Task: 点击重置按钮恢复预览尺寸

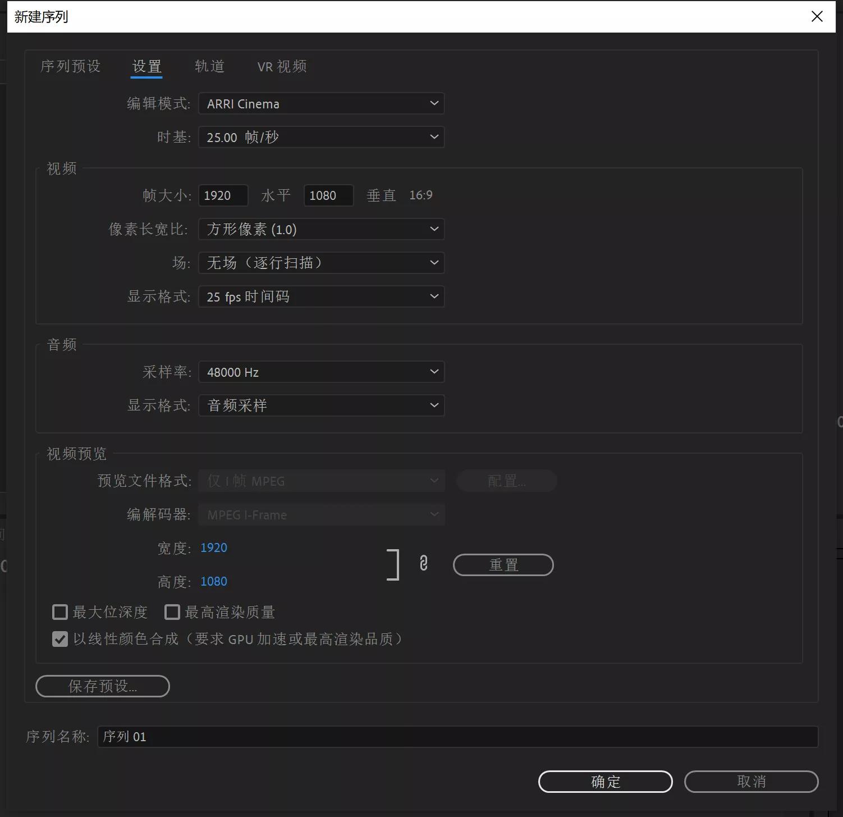Action: point(502,565)
